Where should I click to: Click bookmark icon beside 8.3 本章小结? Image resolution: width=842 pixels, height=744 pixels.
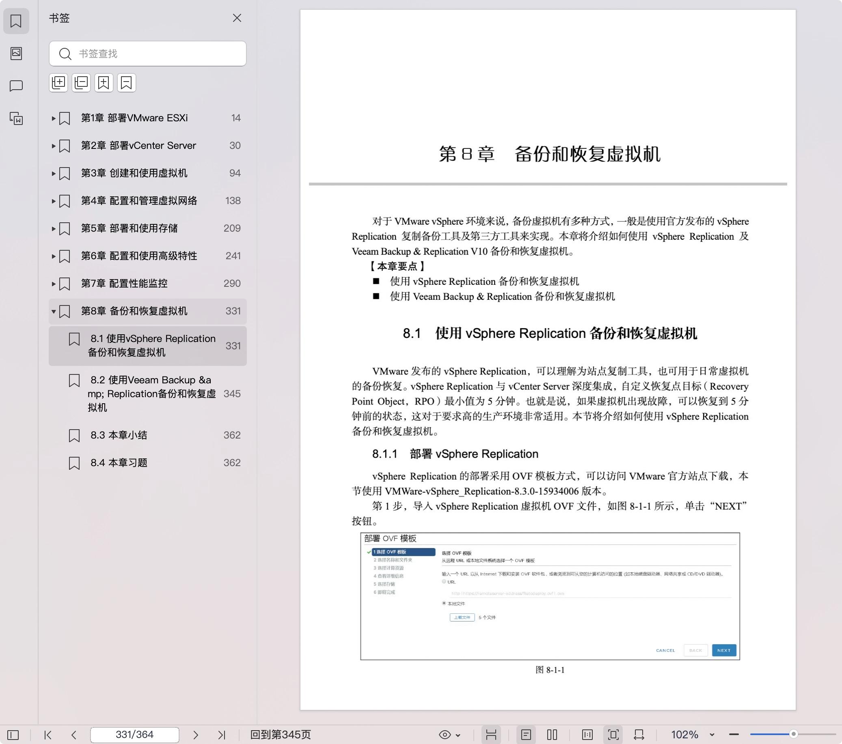[74, 436]
